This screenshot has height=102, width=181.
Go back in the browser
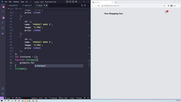click(92, 6)
